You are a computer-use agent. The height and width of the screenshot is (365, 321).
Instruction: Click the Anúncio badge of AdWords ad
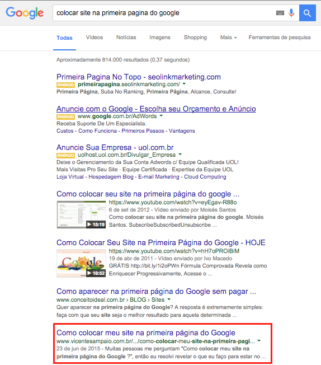tap(65, 116)
